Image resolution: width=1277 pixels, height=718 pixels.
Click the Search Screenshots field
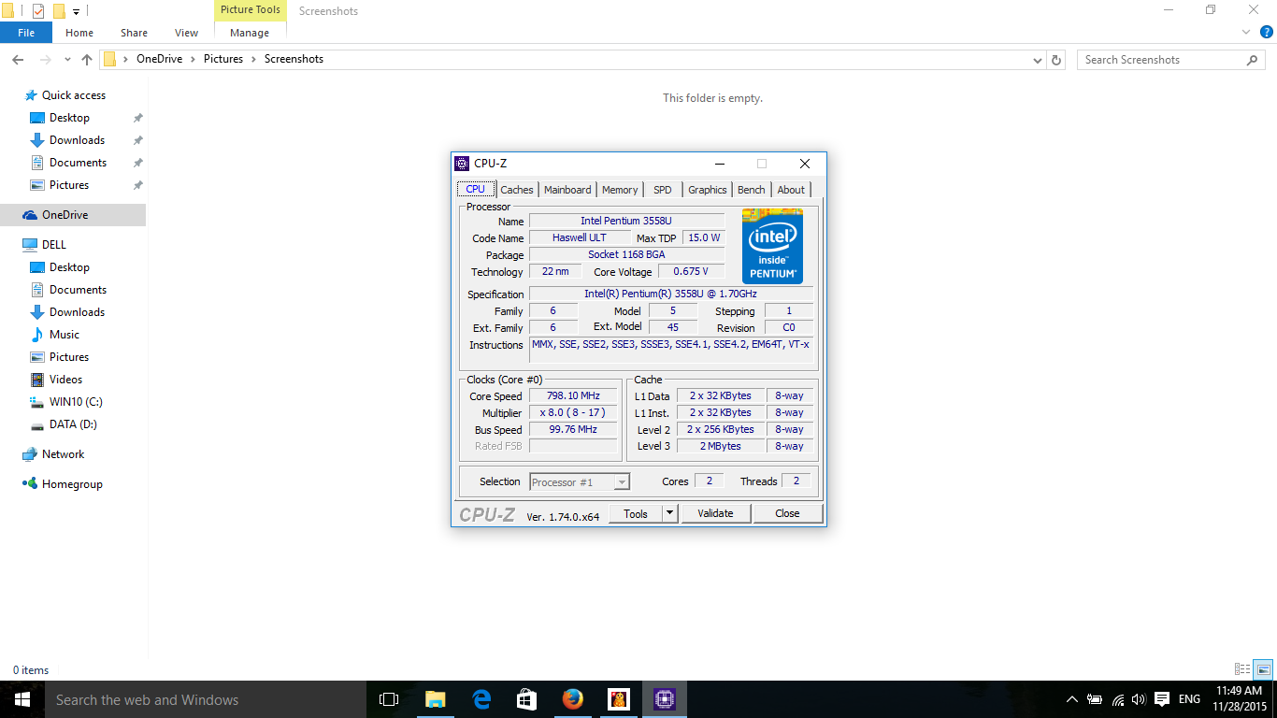(1159, 60)
